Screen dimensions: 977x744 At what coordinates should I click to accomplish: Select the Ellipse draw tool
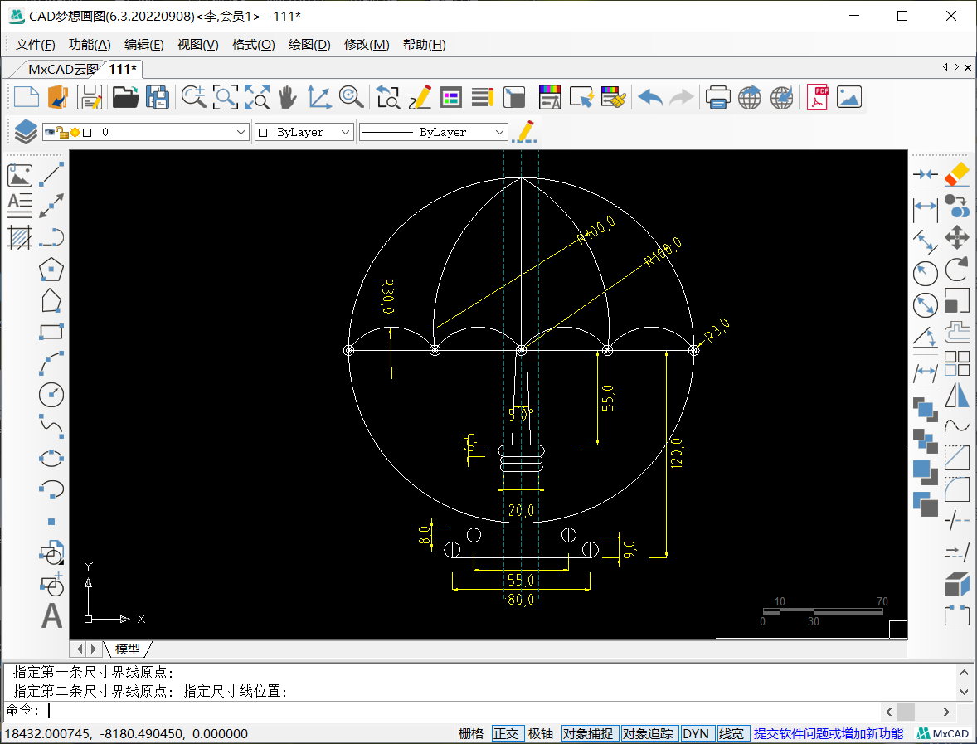coord(51,458)
